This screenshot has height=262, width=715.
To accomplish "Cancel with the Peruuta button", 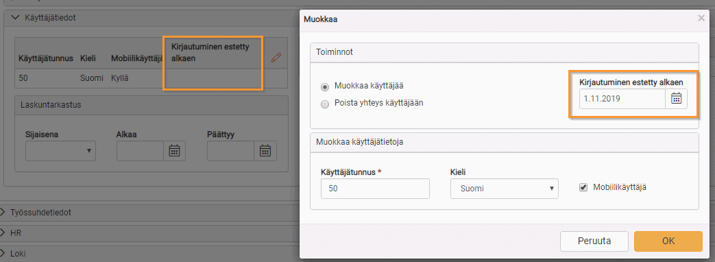I will tap(594, 241).
